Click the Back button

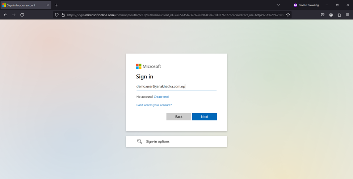pos(179,117)
